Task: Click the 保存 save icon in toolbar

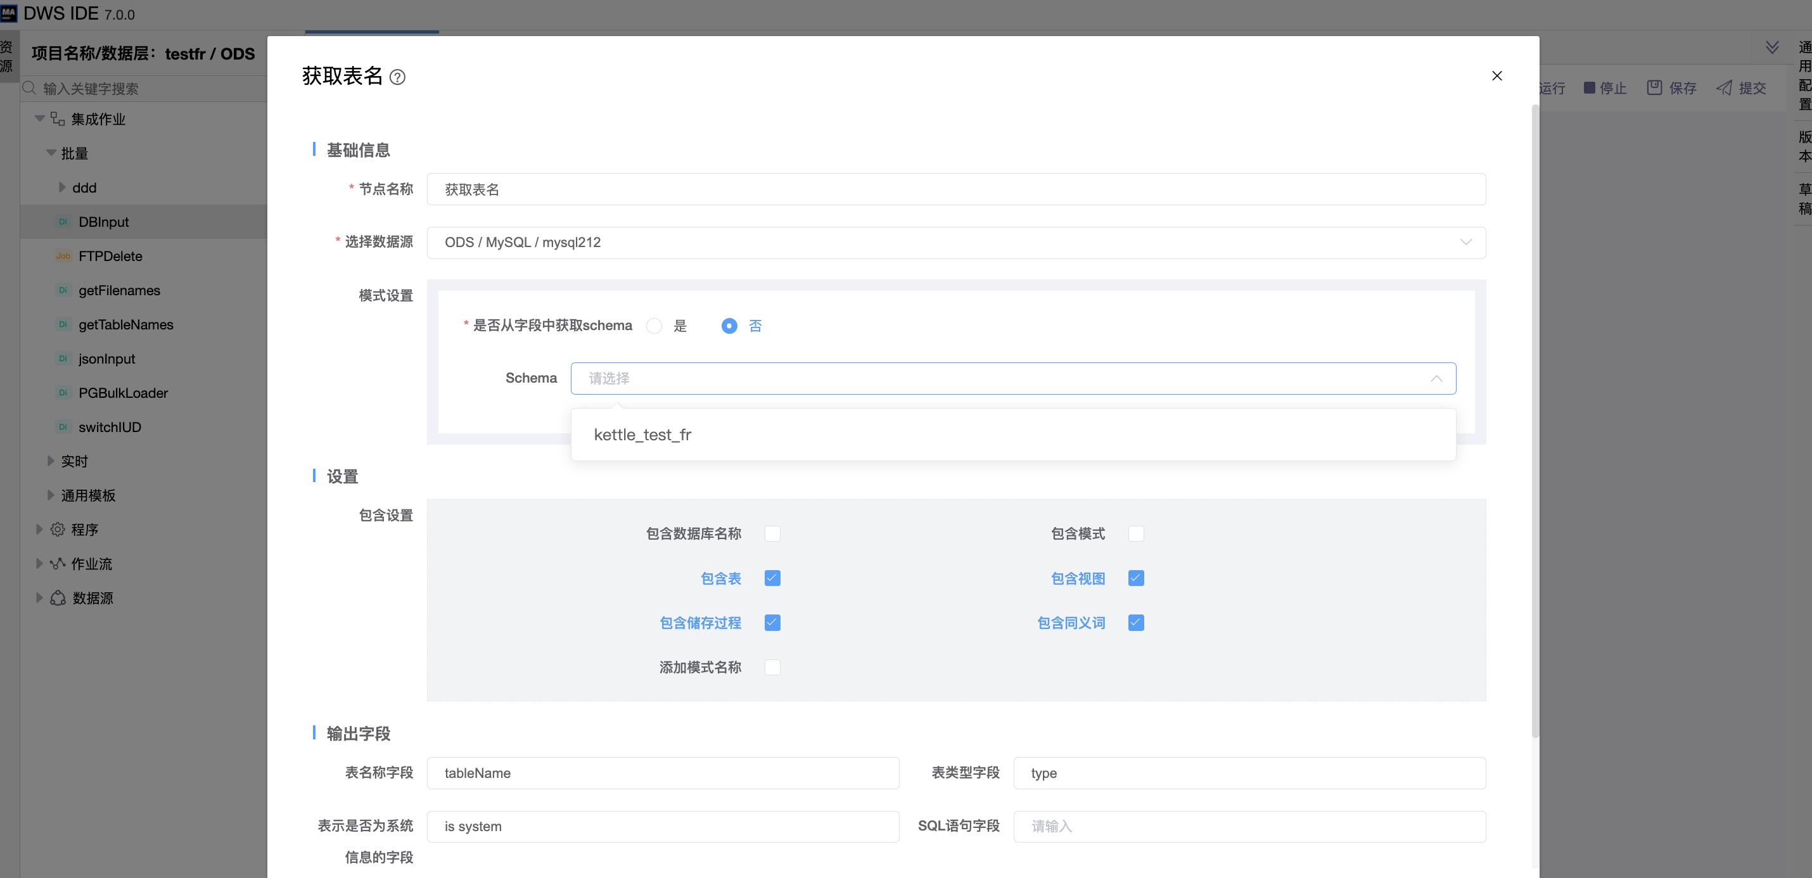Action: click(x=1654, y=87)
